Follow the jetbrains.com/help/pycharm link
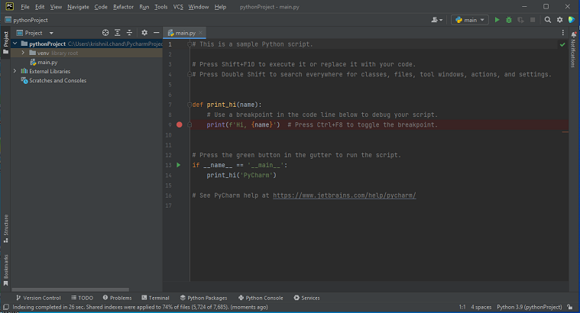 [345, 195]
